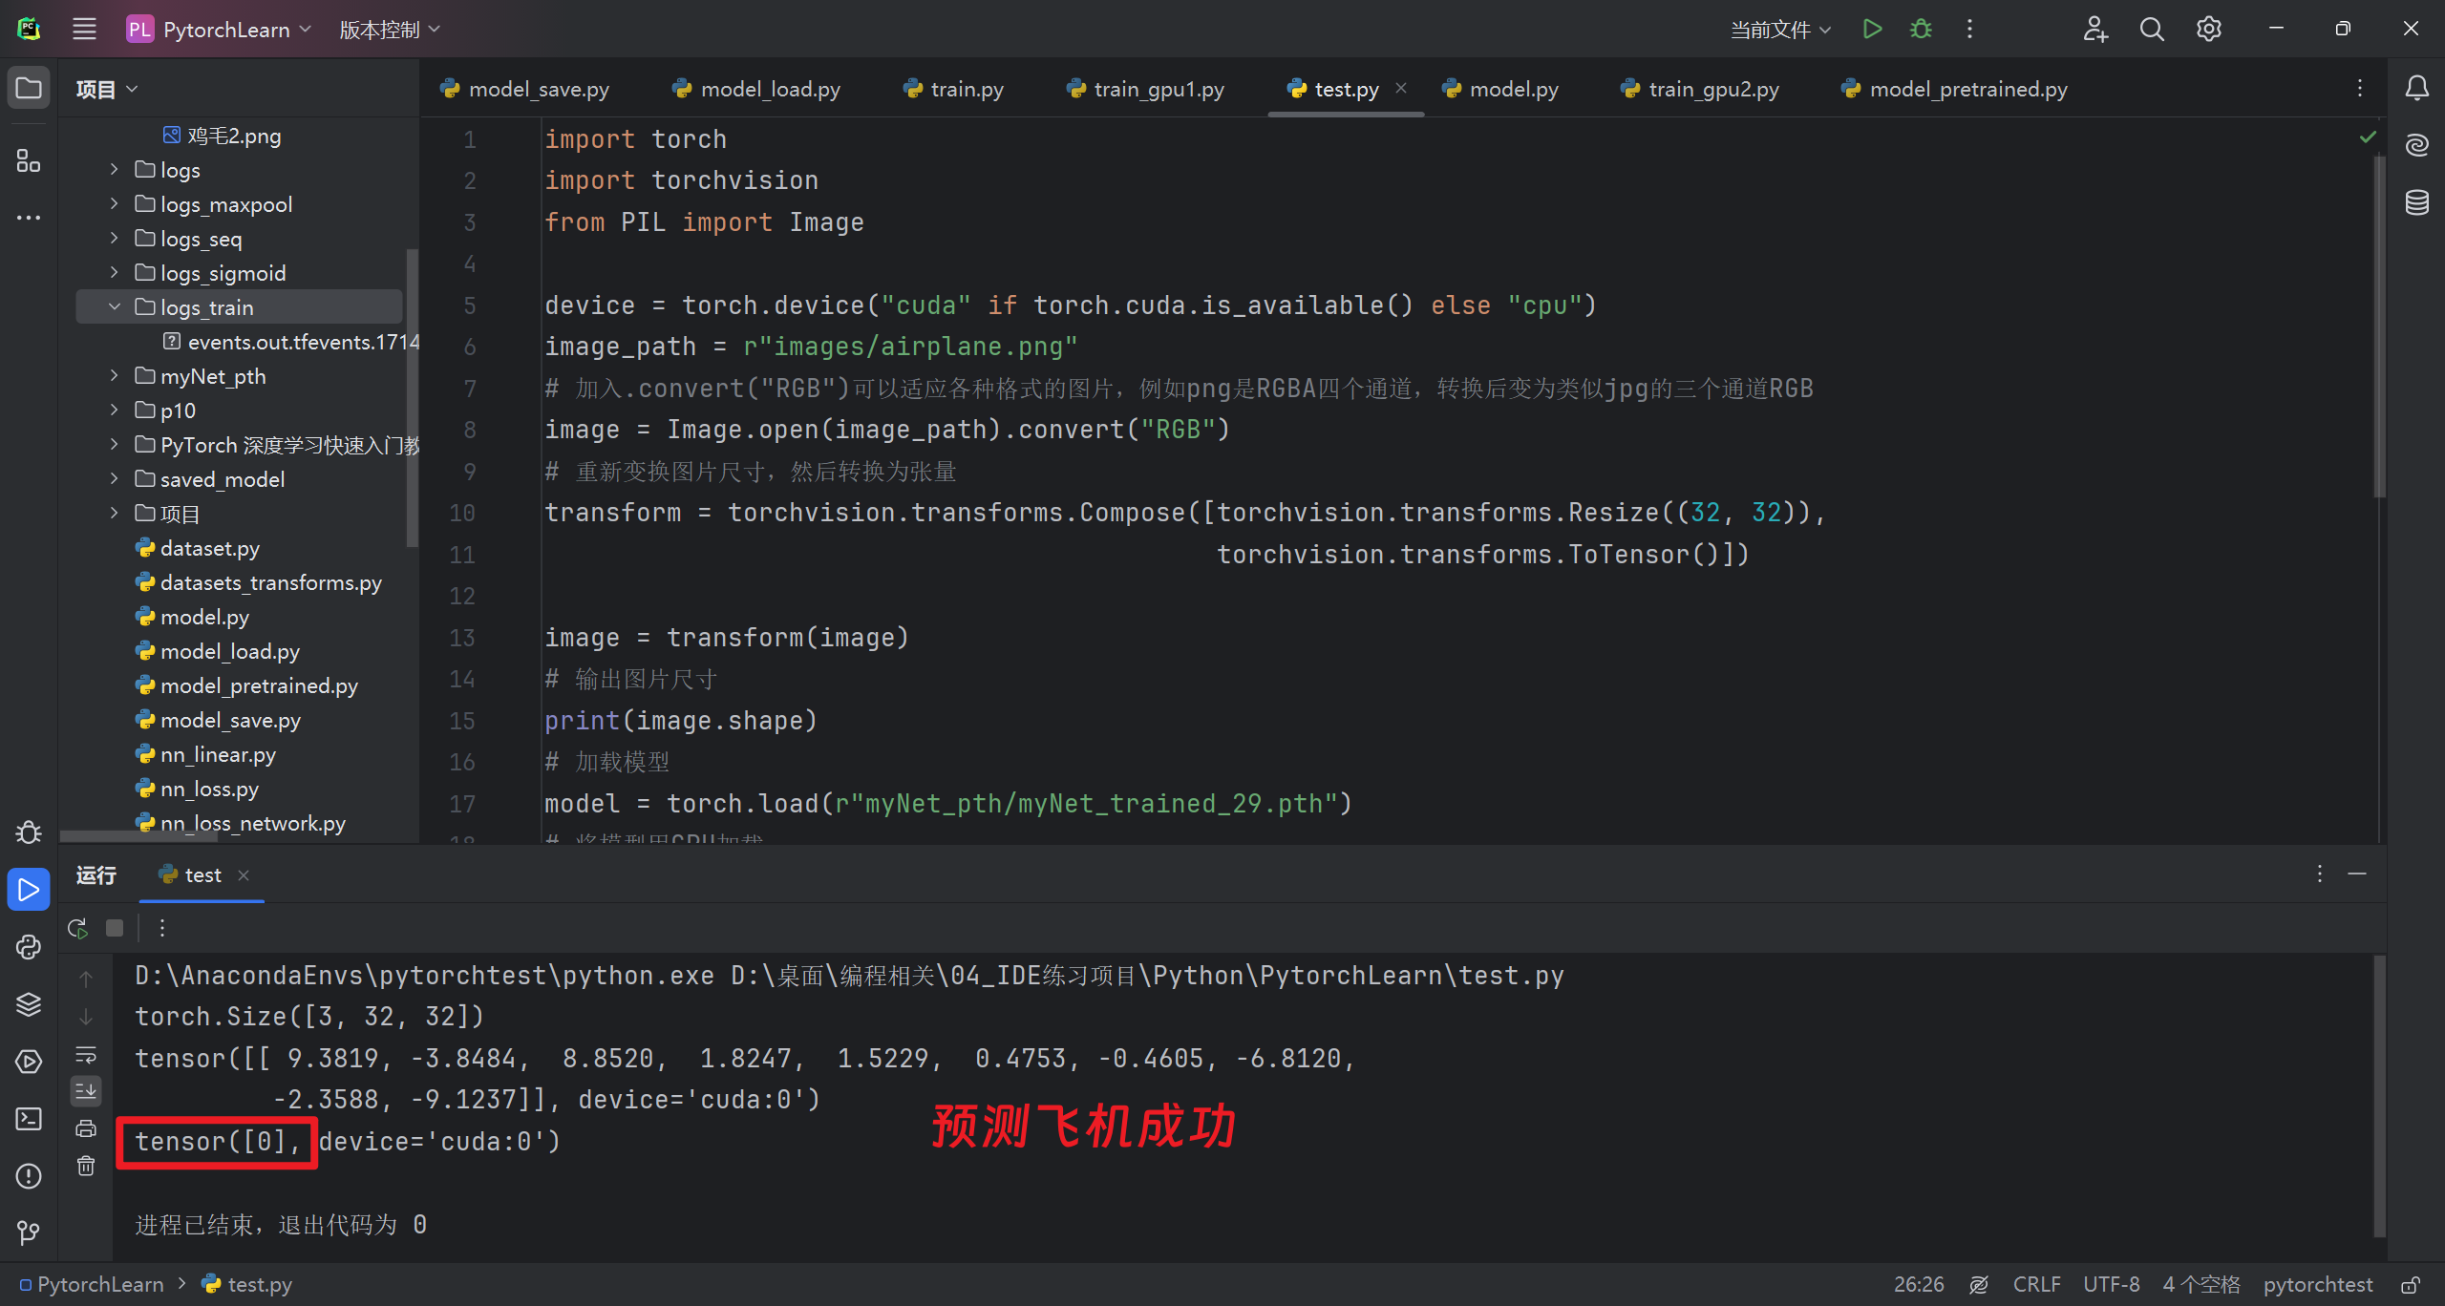Rerun the test script in Run panel

pos(78,928)
